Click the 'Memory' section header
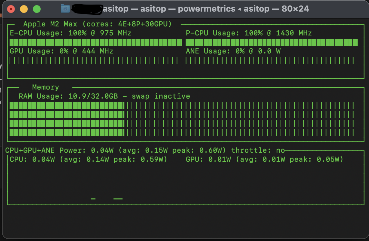The width and height of the screenshot is (369, 241). coord(45,87)
